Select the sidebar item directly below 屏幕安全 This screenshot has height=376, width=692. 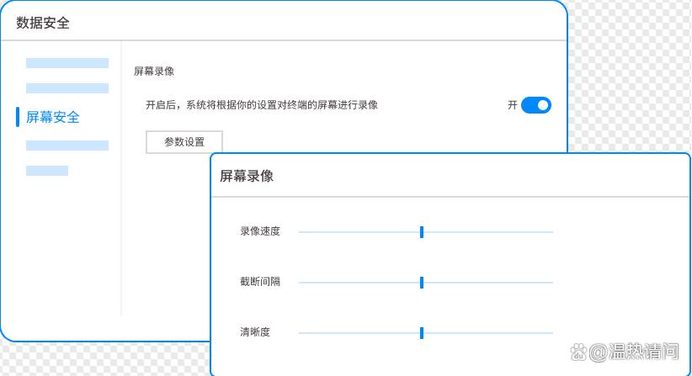[x=67, y=146]
